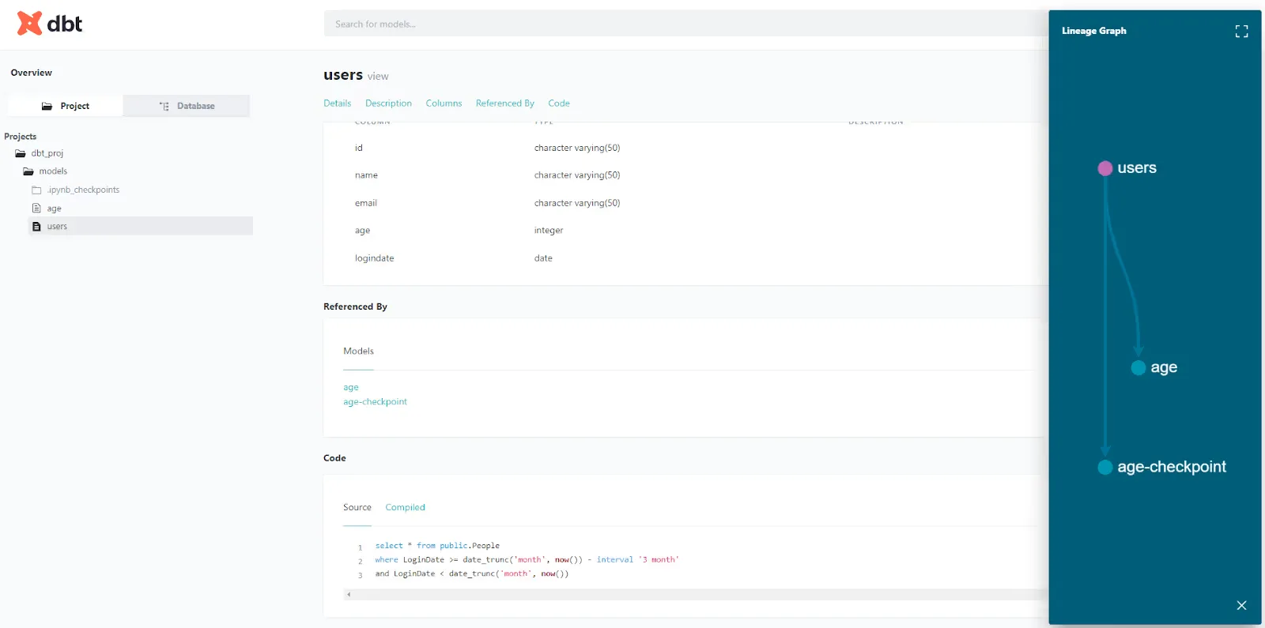Viewport: 1265px width, 628px height.
Task: Click the Lineage Graph title
Action: coord(1094,31)
